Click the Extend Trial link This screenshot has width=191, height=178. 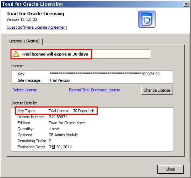pyautogui.click(x=79, y=90)
